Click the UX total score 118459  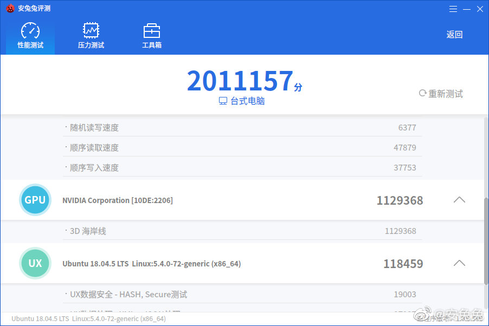(x=403, y=264)
